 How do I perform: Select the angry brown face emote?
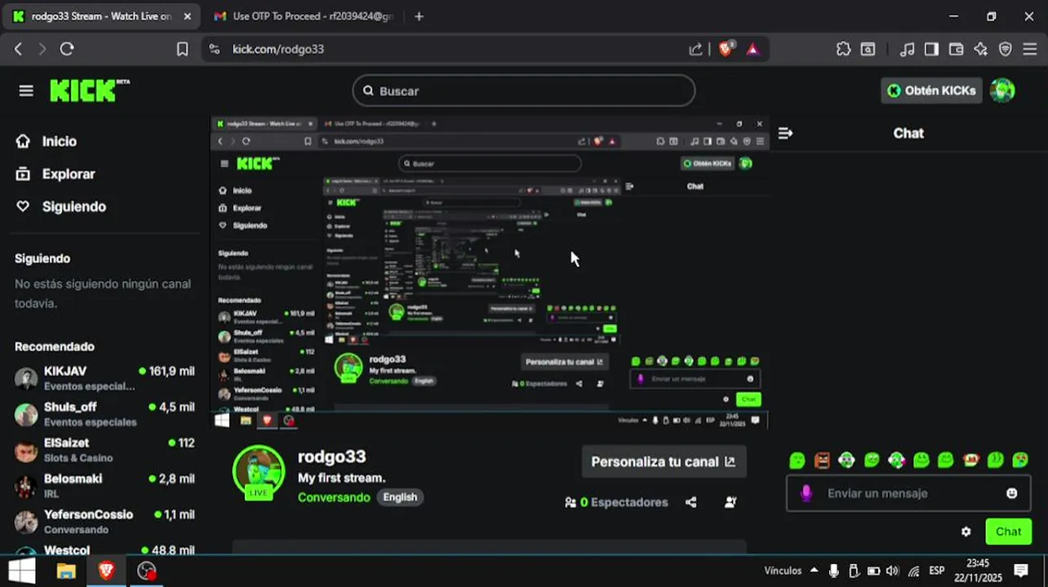822,461
